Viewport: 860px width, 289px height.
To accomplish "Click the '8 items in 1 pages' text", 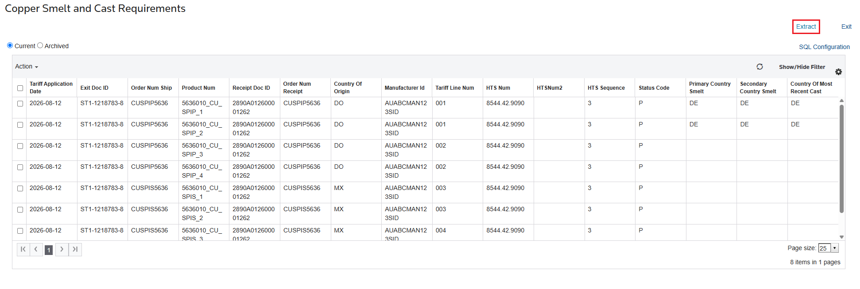I will pos(815,262).
